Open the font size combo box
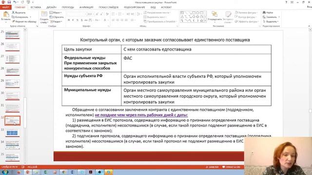Screen dimensions: 312x175 91,14
